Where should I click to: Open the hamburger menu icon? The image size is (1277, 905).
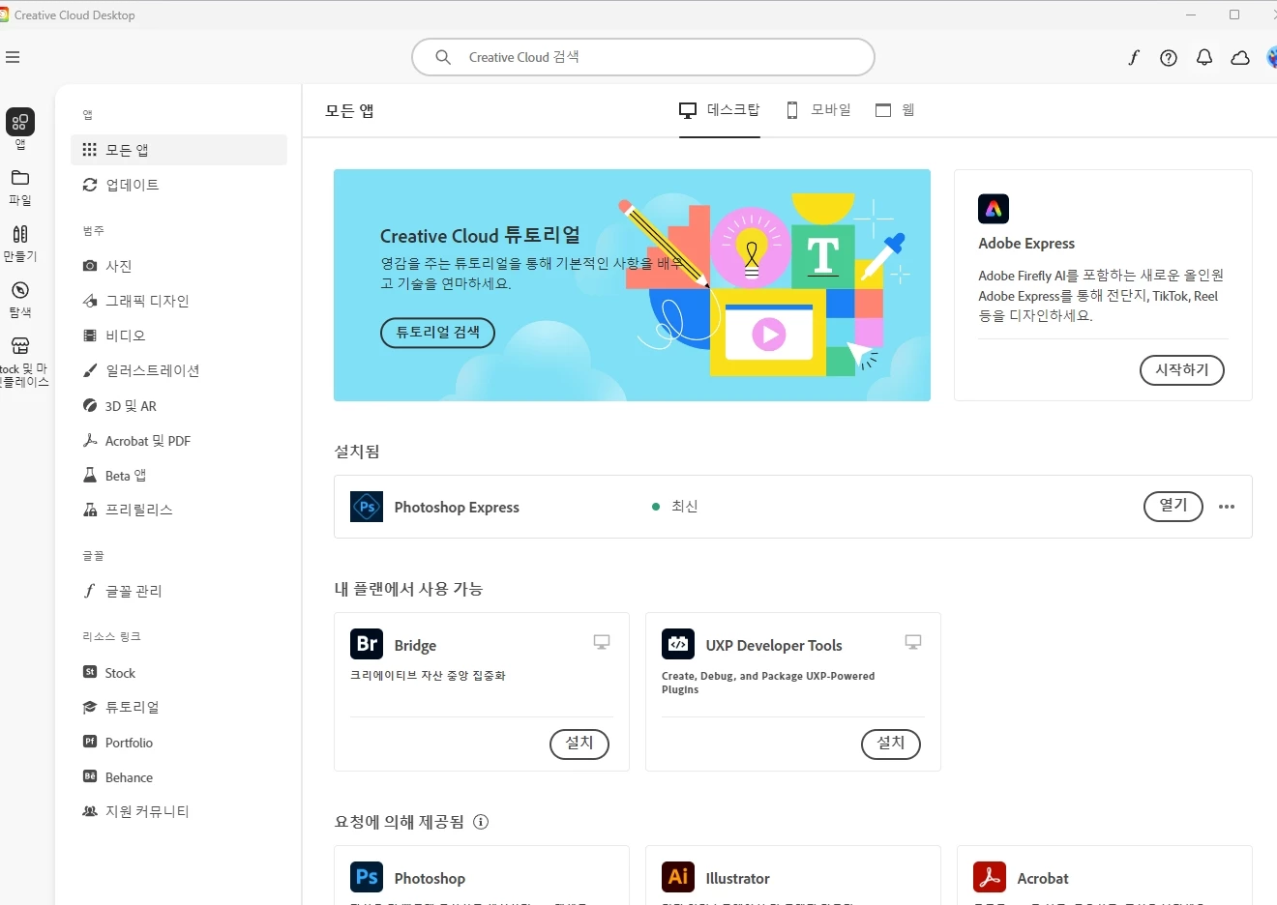(x=13, y=58)
